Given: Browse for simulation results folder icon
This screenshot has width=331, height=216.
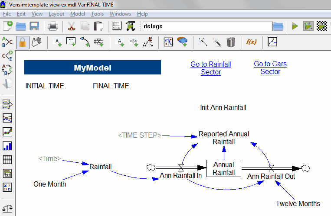Looking at the screenshot, I should (278, 26).
